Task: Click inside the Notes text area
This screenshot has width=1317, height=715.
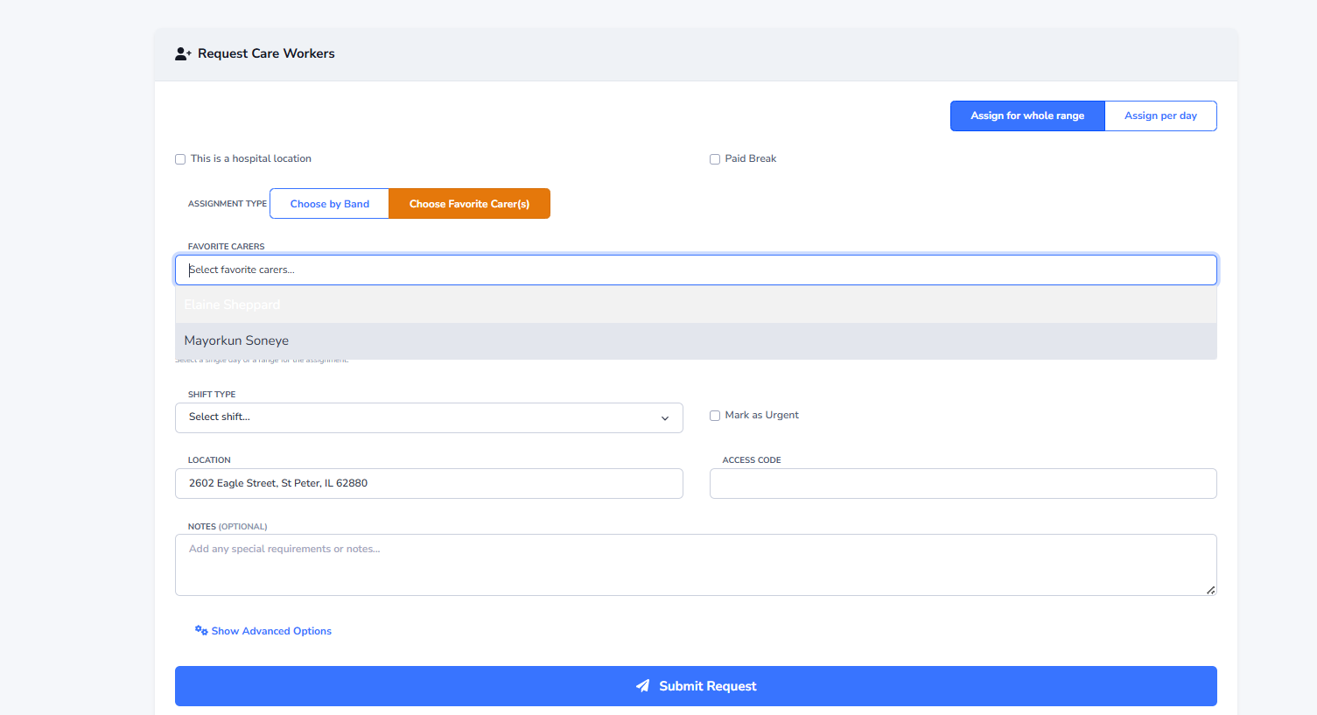Action: pos(696,564)
